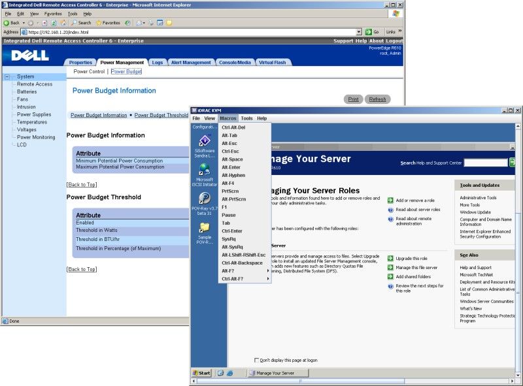
Task: Click the green search arrow in Manage Your Server
Action: click(513, 163)
